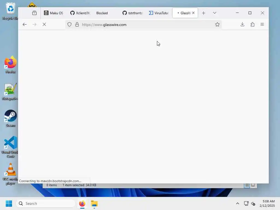Viewport: 280px width, 210px height.
Task: Open the Windows Start menu
Action: pyautogui.click(x=9, y=203)
